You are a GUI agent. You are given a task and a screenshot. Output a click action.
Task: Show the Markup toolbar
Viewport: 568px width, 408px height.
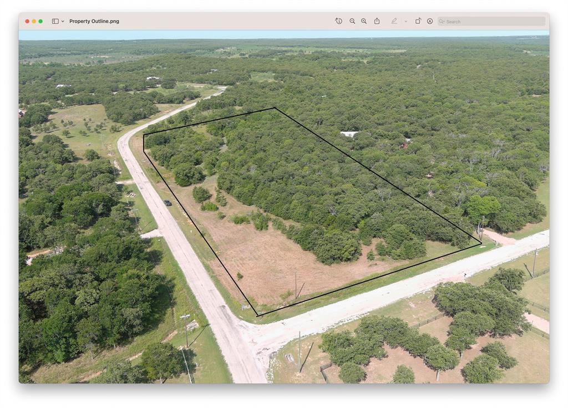430,21
